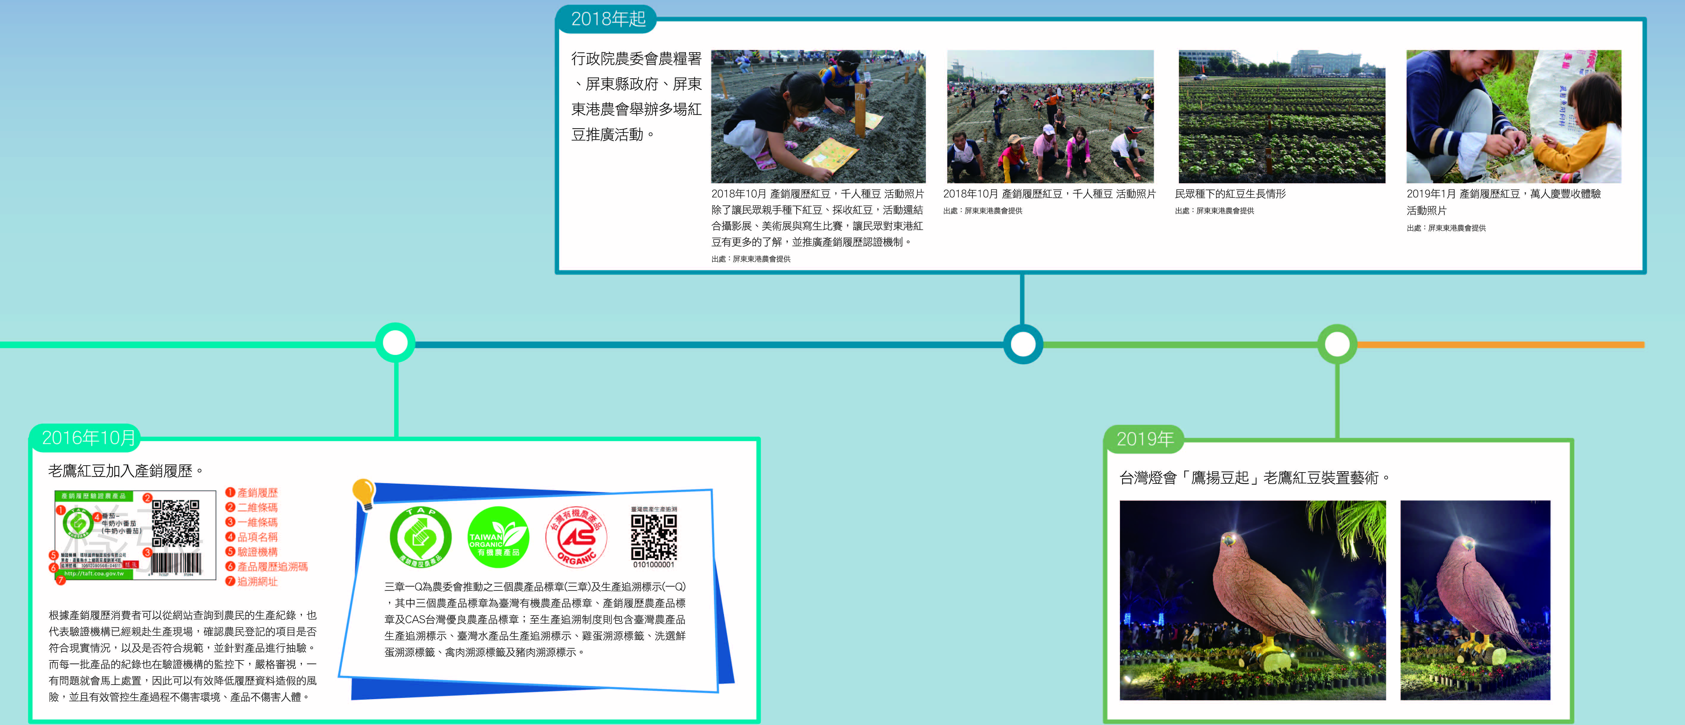Click legend item 5 驗證機構
This screenshot has width=1685, height=725.
[x=252, y=552]
